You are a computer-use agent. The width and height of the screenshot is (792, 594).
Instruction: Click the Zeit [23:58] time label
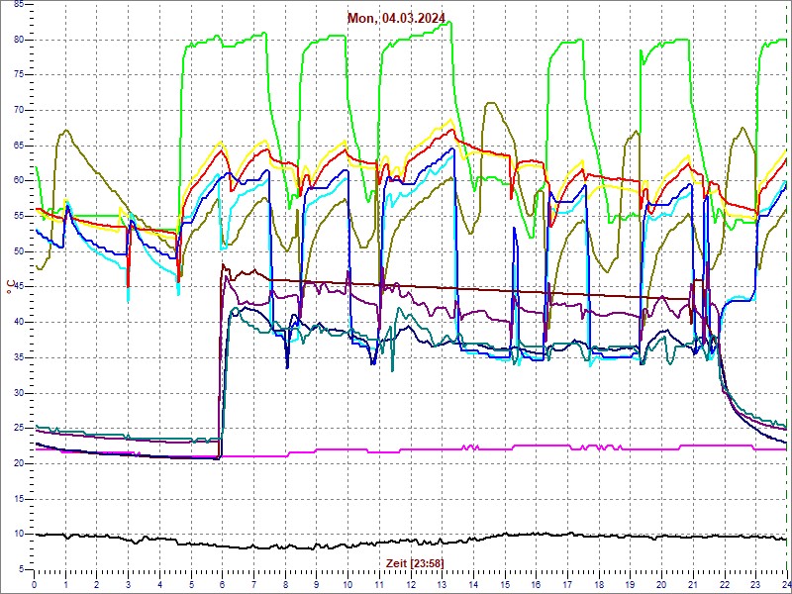[x=415, y=562]
